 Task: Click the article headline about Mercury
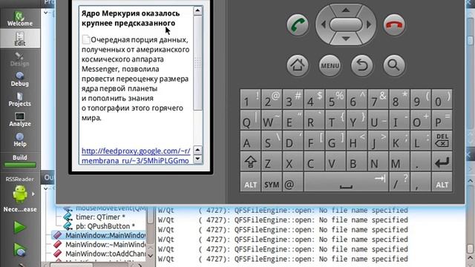pyautogui.click(x=131, y=18)
